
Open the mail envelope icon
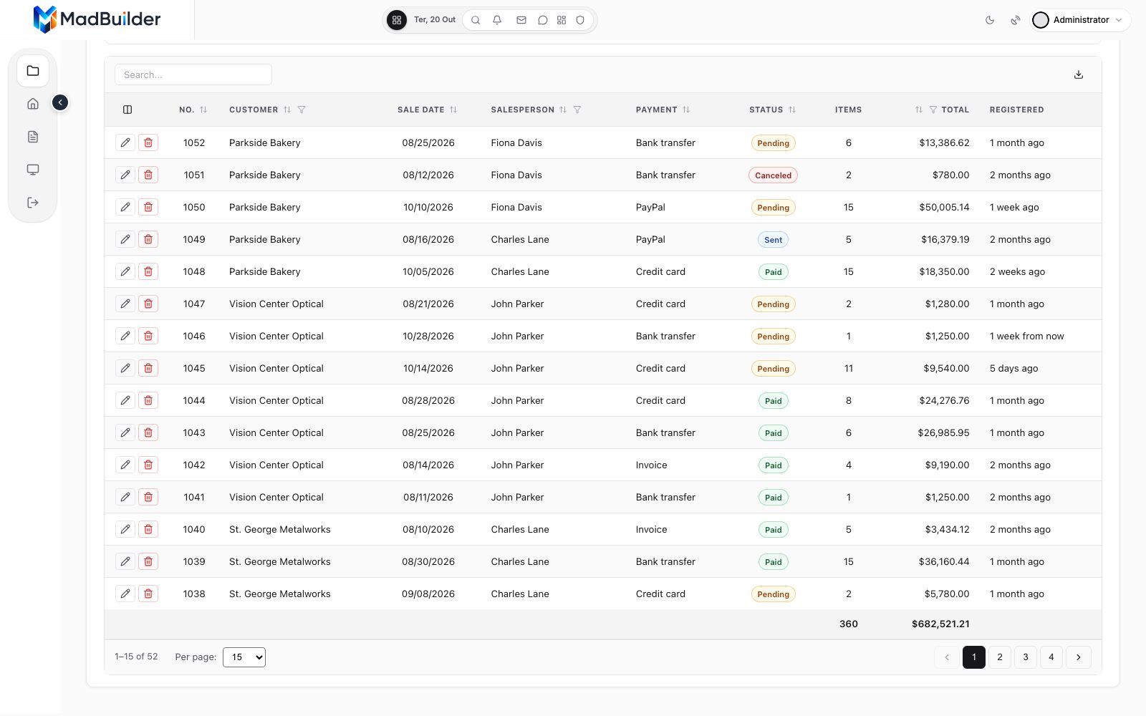pyautogui.click(x=521, y=20)
